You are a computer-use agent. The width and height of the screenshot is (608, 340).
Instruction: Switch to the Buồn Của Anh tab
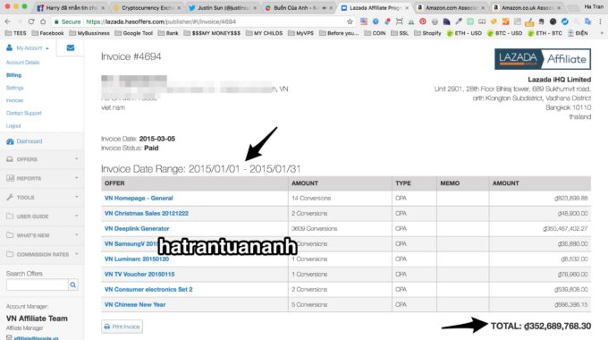pyautogui.click(x=298, y=8)
